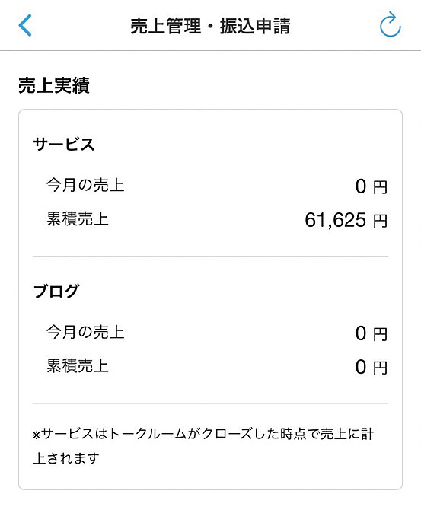Image resolution: width=421 pixels, height=510 pixels.
Task: Select the サービス category heading
Action: (63, 144)
